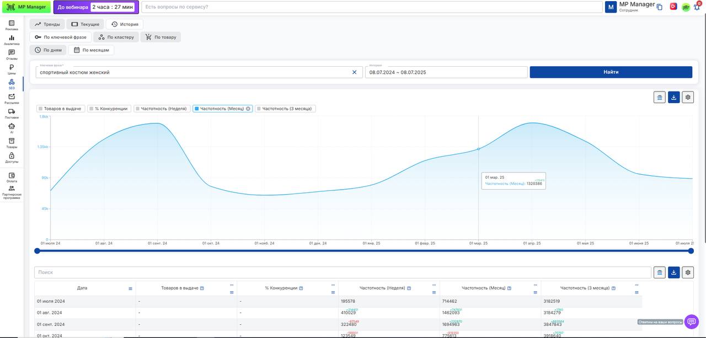Open the interval date range picker
Viewport: 706px width, 338px height.
point(446,72)
